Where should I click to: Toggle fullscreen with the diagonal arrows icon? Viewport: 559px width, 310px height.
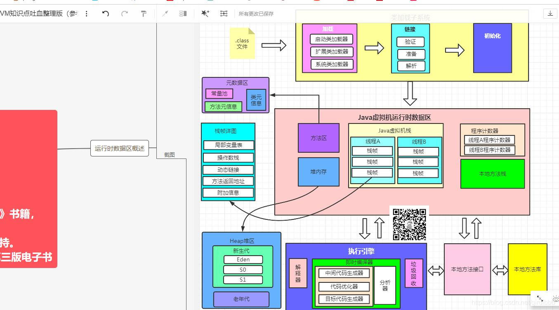point(540,299)
